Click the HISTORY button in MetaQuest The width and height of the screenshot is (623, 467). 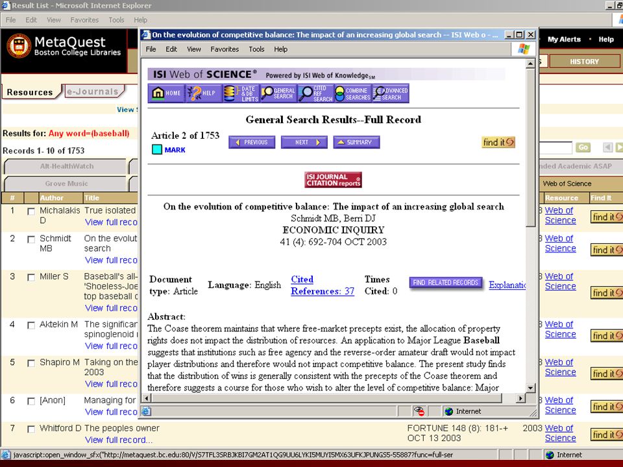584,62
